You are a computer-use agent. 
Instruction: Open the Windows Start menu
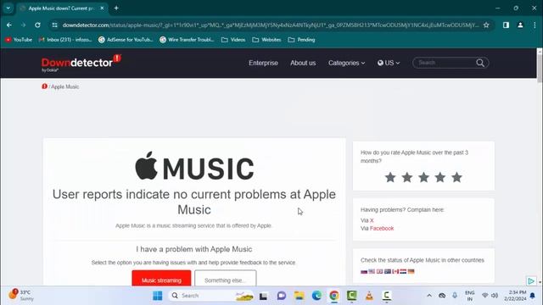[158, 296]
